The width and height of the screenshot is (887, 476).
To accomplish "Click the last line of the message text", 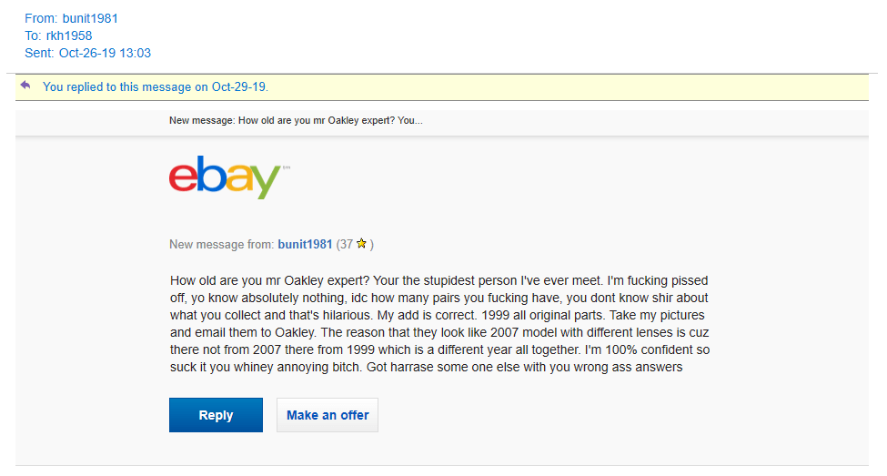I will [x=426, y=368].
